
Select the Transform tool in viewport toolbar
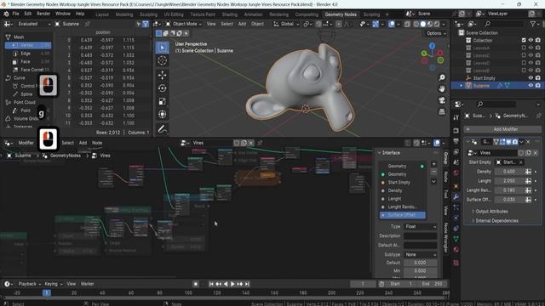tap(163, 114)
